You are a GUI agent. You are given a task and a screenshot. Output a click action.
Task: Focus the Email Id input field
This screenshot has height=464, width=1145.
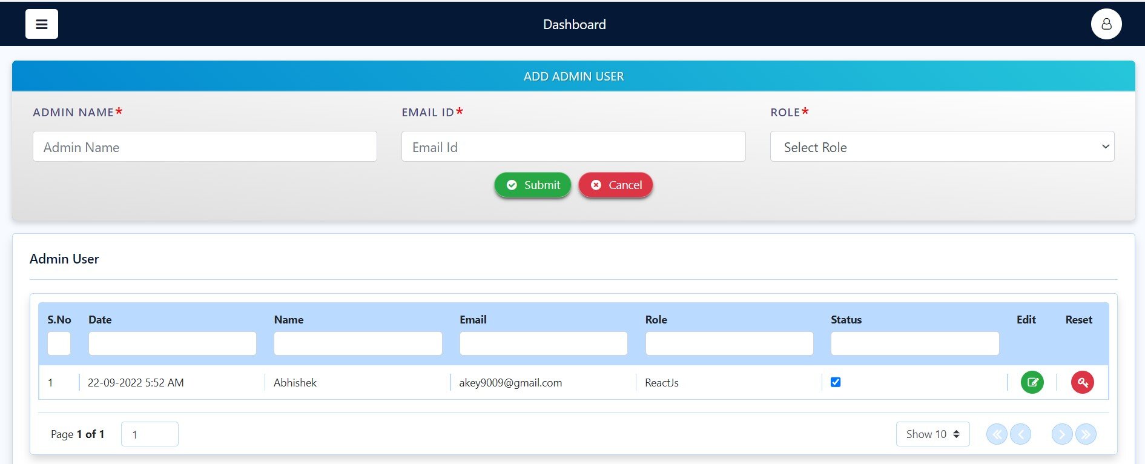(573, 147)
